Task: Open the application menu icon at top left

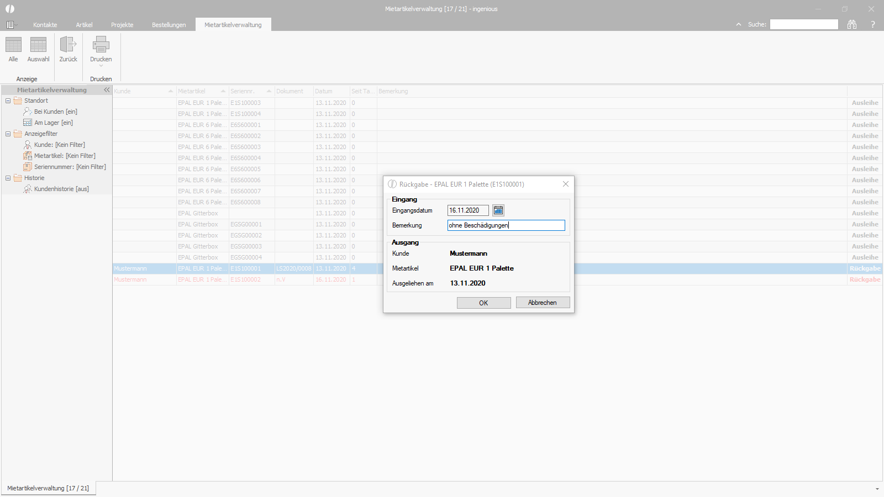Action: (10, 25)
